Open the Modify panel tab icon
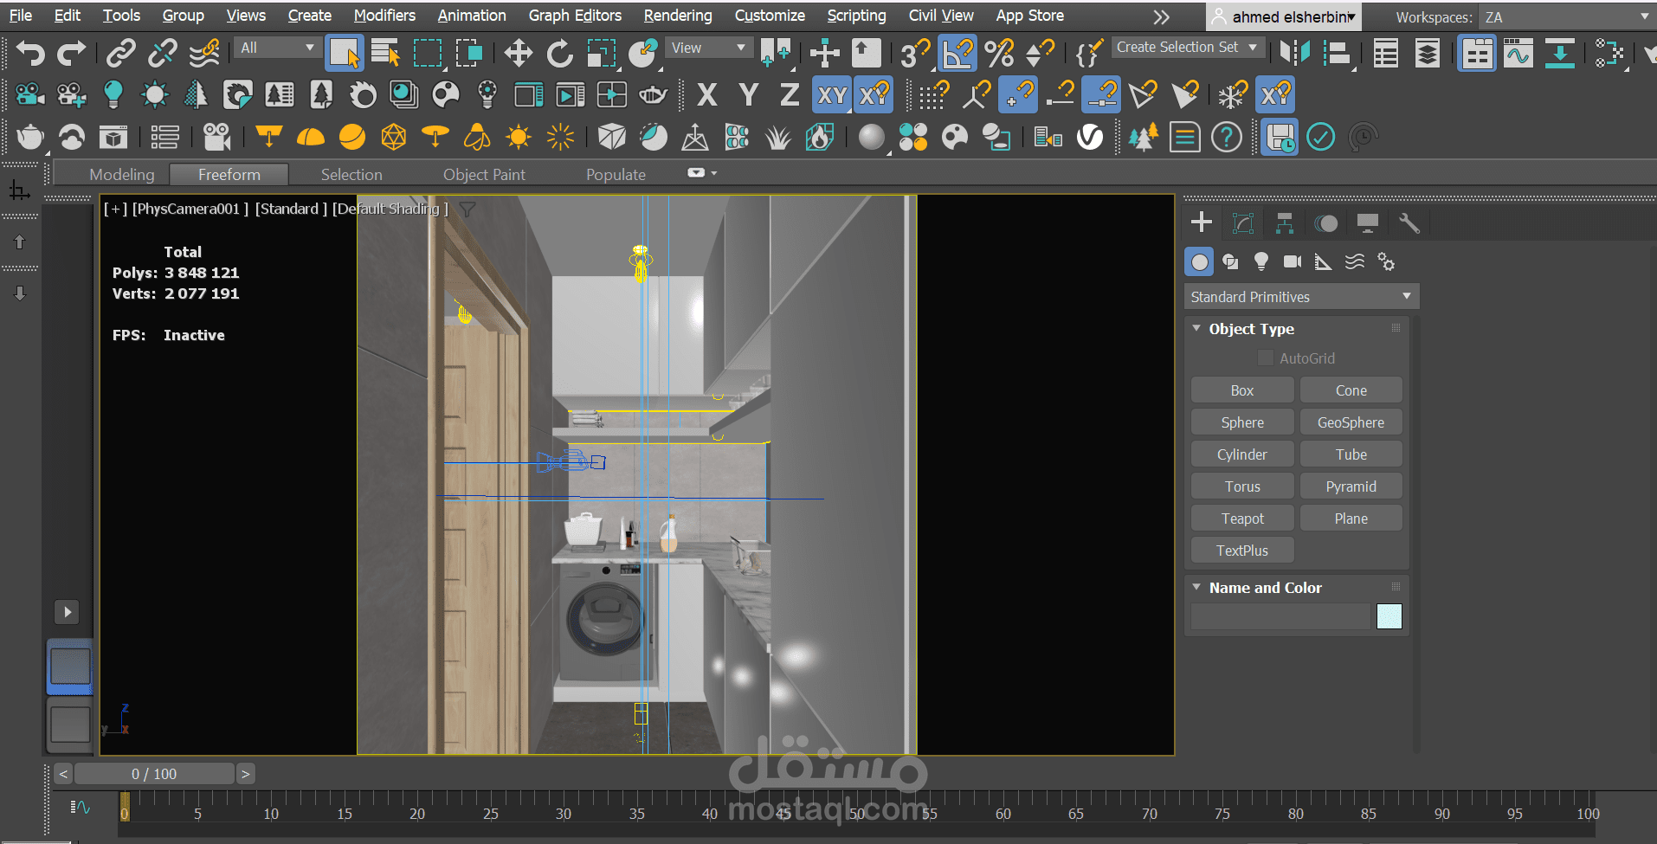Viewport: 1657px width, 844px height. point(1242,223)
